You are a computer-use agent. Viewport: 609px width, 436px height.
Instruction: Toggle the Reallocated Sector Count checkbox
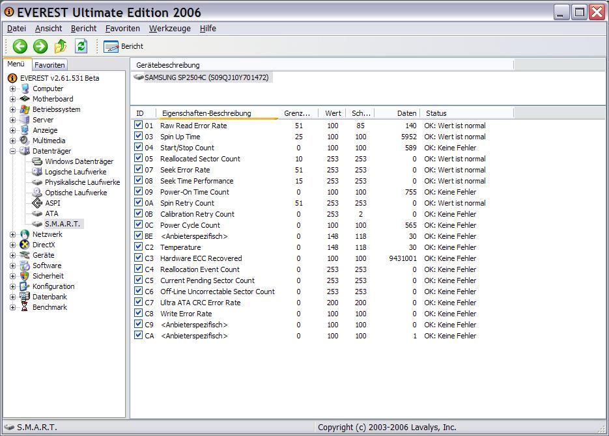pyautogui.click(x=138, y=158)
